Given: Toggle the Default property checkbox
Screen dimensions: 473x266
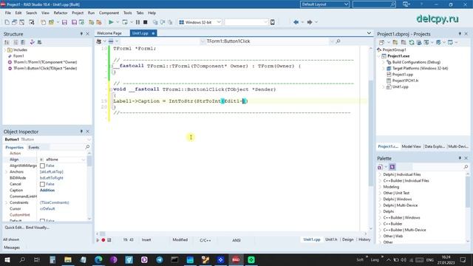Looking at the screenshot, I should click(42, 220).
